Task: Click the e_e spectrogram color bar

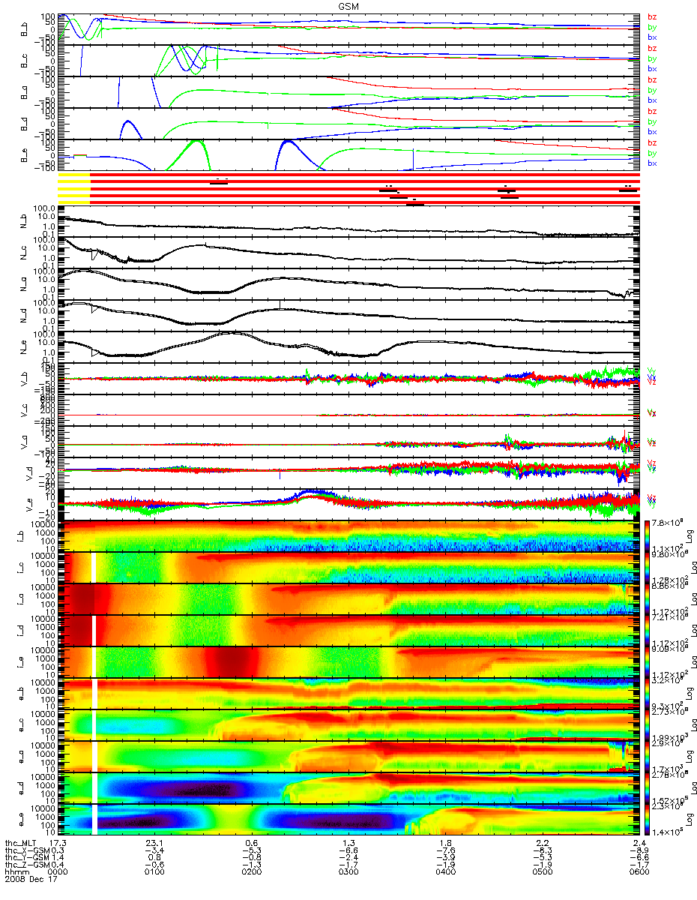Action: [x=648, y=820]
